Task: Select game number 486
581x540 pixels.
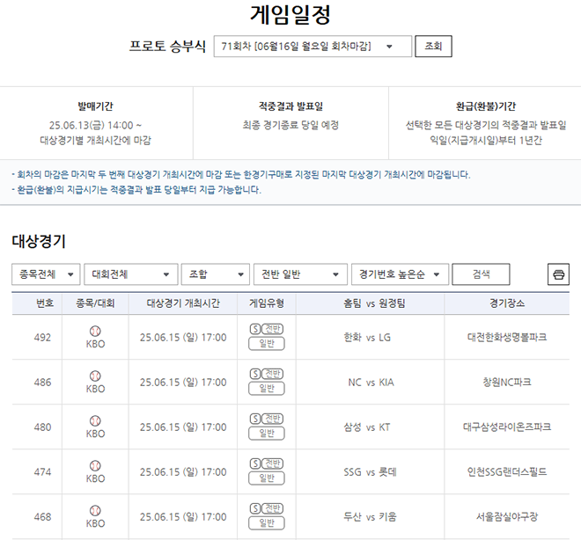Action: [42, 383]
